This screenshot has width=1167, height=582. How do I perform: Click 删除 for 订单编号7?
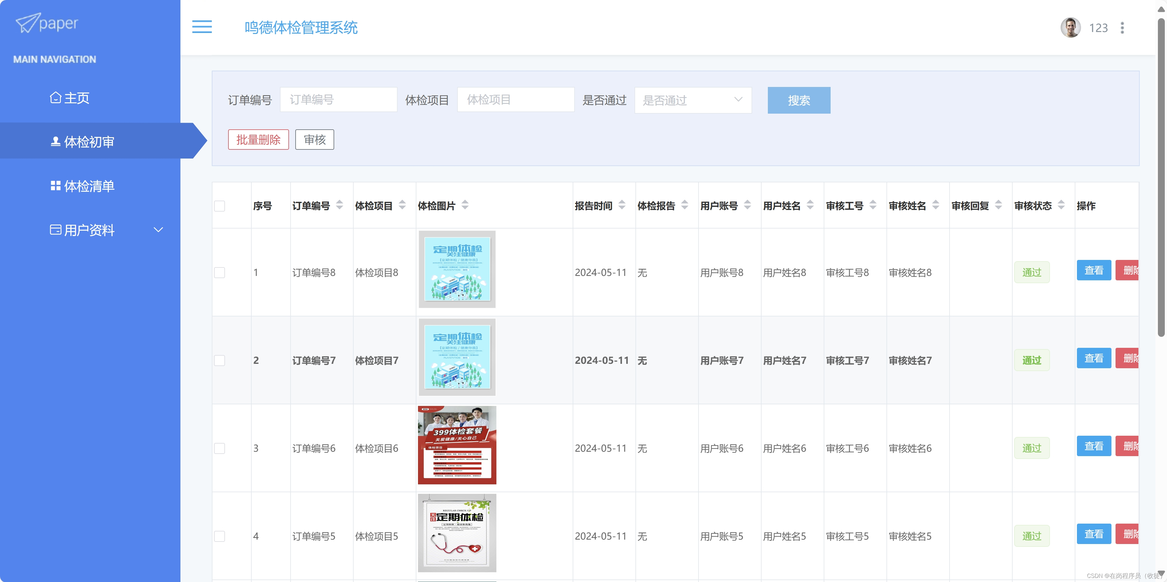click(x=1127, y=358)
